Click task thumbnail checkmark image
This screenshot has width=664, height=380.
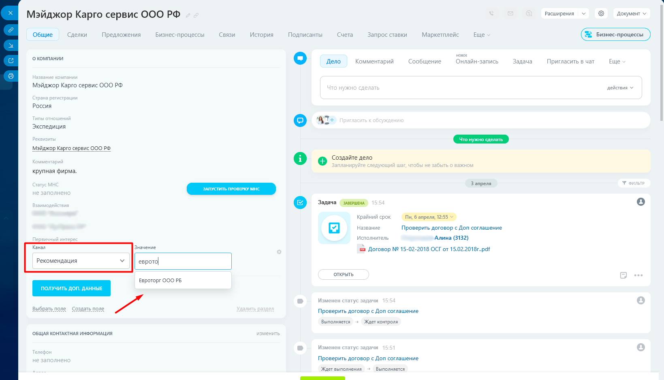coord(334,228)
